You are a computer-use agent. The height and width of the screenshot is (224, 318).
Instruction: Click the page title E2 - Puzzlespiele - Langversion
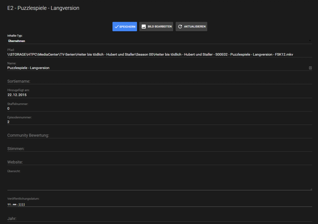click(43, 8)
